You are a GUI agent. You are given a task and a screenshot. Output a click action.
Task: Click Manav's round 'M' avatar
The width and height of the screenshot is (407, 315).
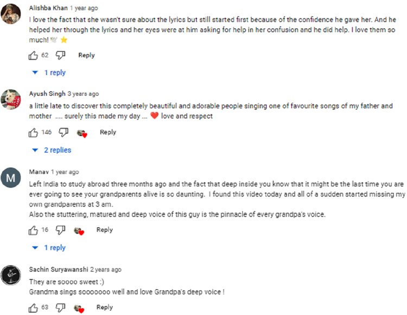[x=11, y=177]
